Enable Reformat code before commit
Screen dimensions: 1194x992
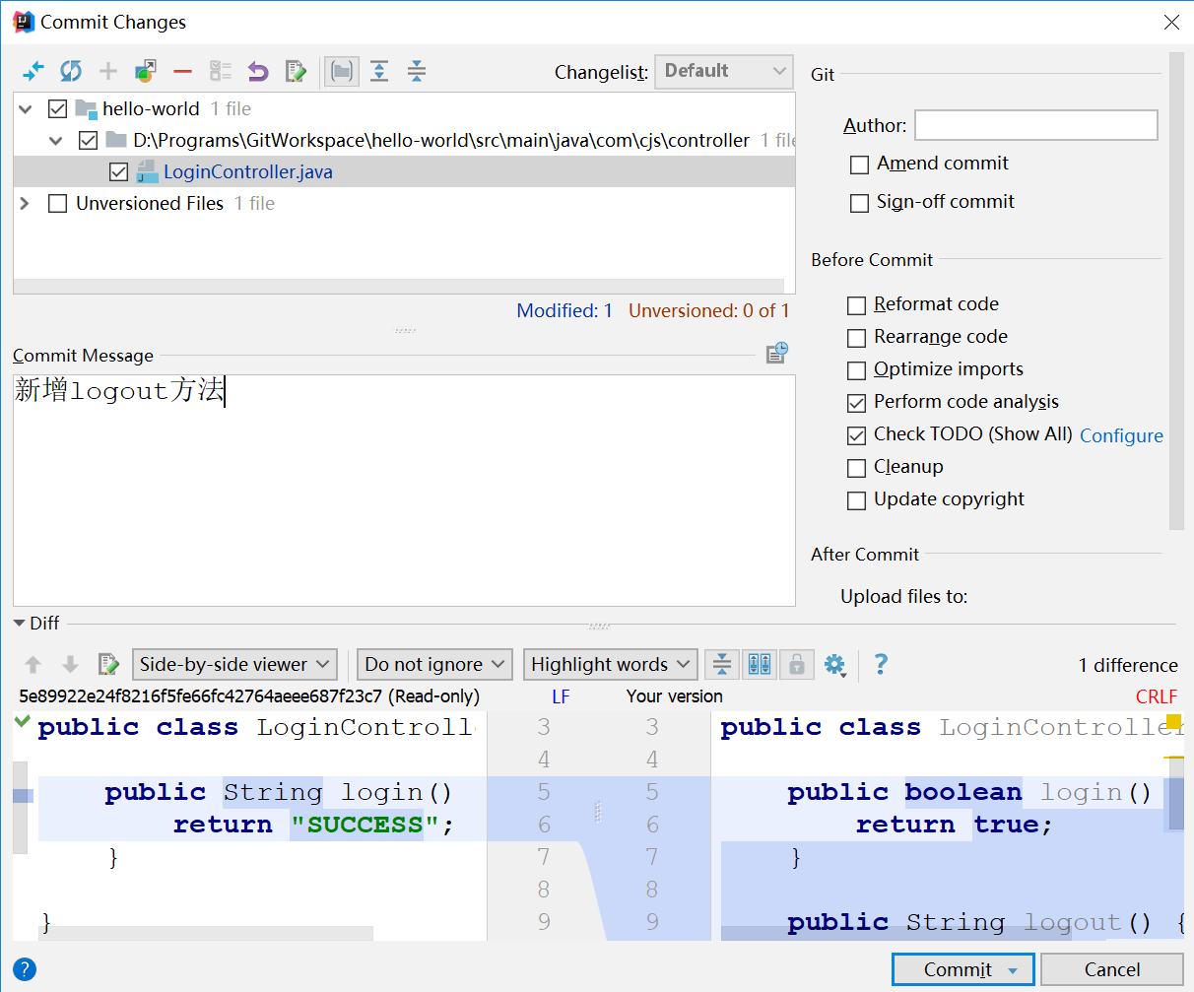[x=857, y=305]
